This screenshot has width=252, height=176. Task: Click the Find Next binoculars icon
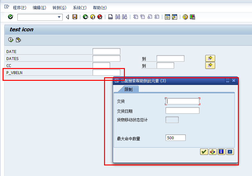(125, 17)
